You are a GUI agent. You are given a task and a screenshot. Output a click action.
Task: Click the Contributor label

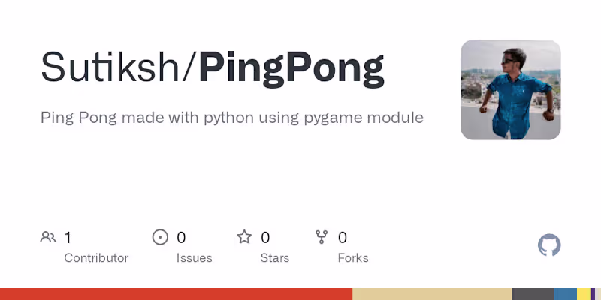(96, 258)
